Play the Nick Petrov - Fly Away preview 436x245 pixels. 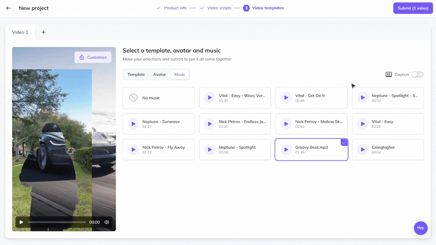[133, 150]
